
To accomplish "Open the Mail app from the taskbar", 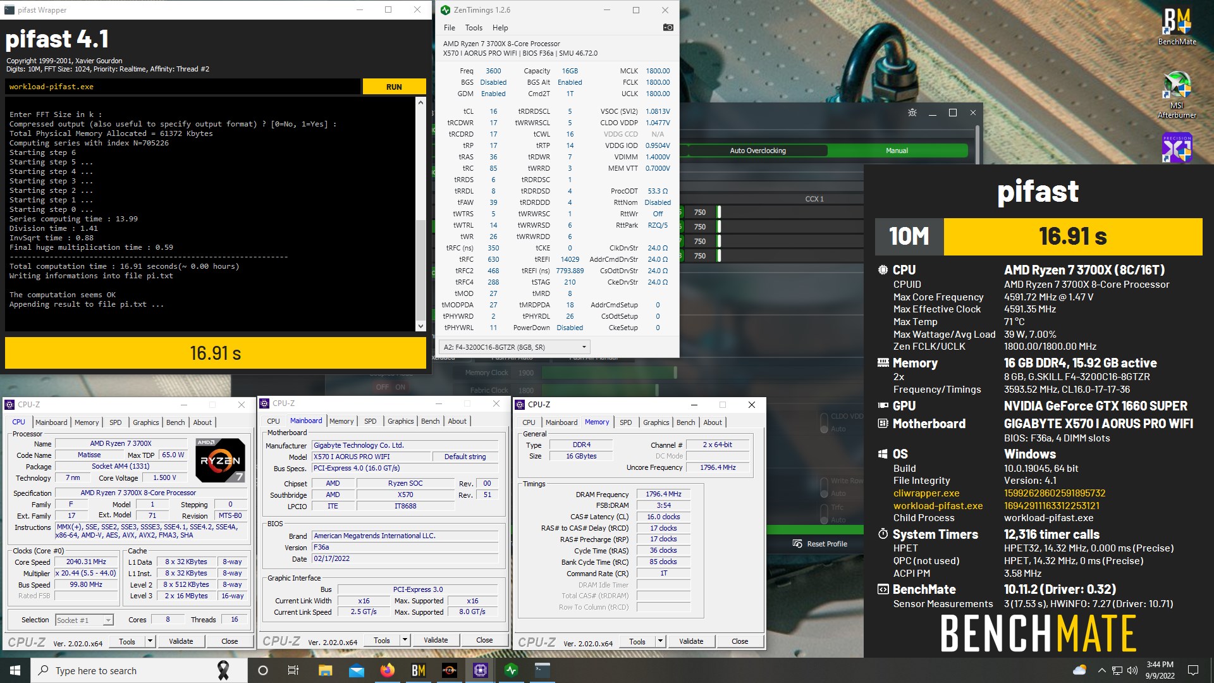I will [357, 670].
